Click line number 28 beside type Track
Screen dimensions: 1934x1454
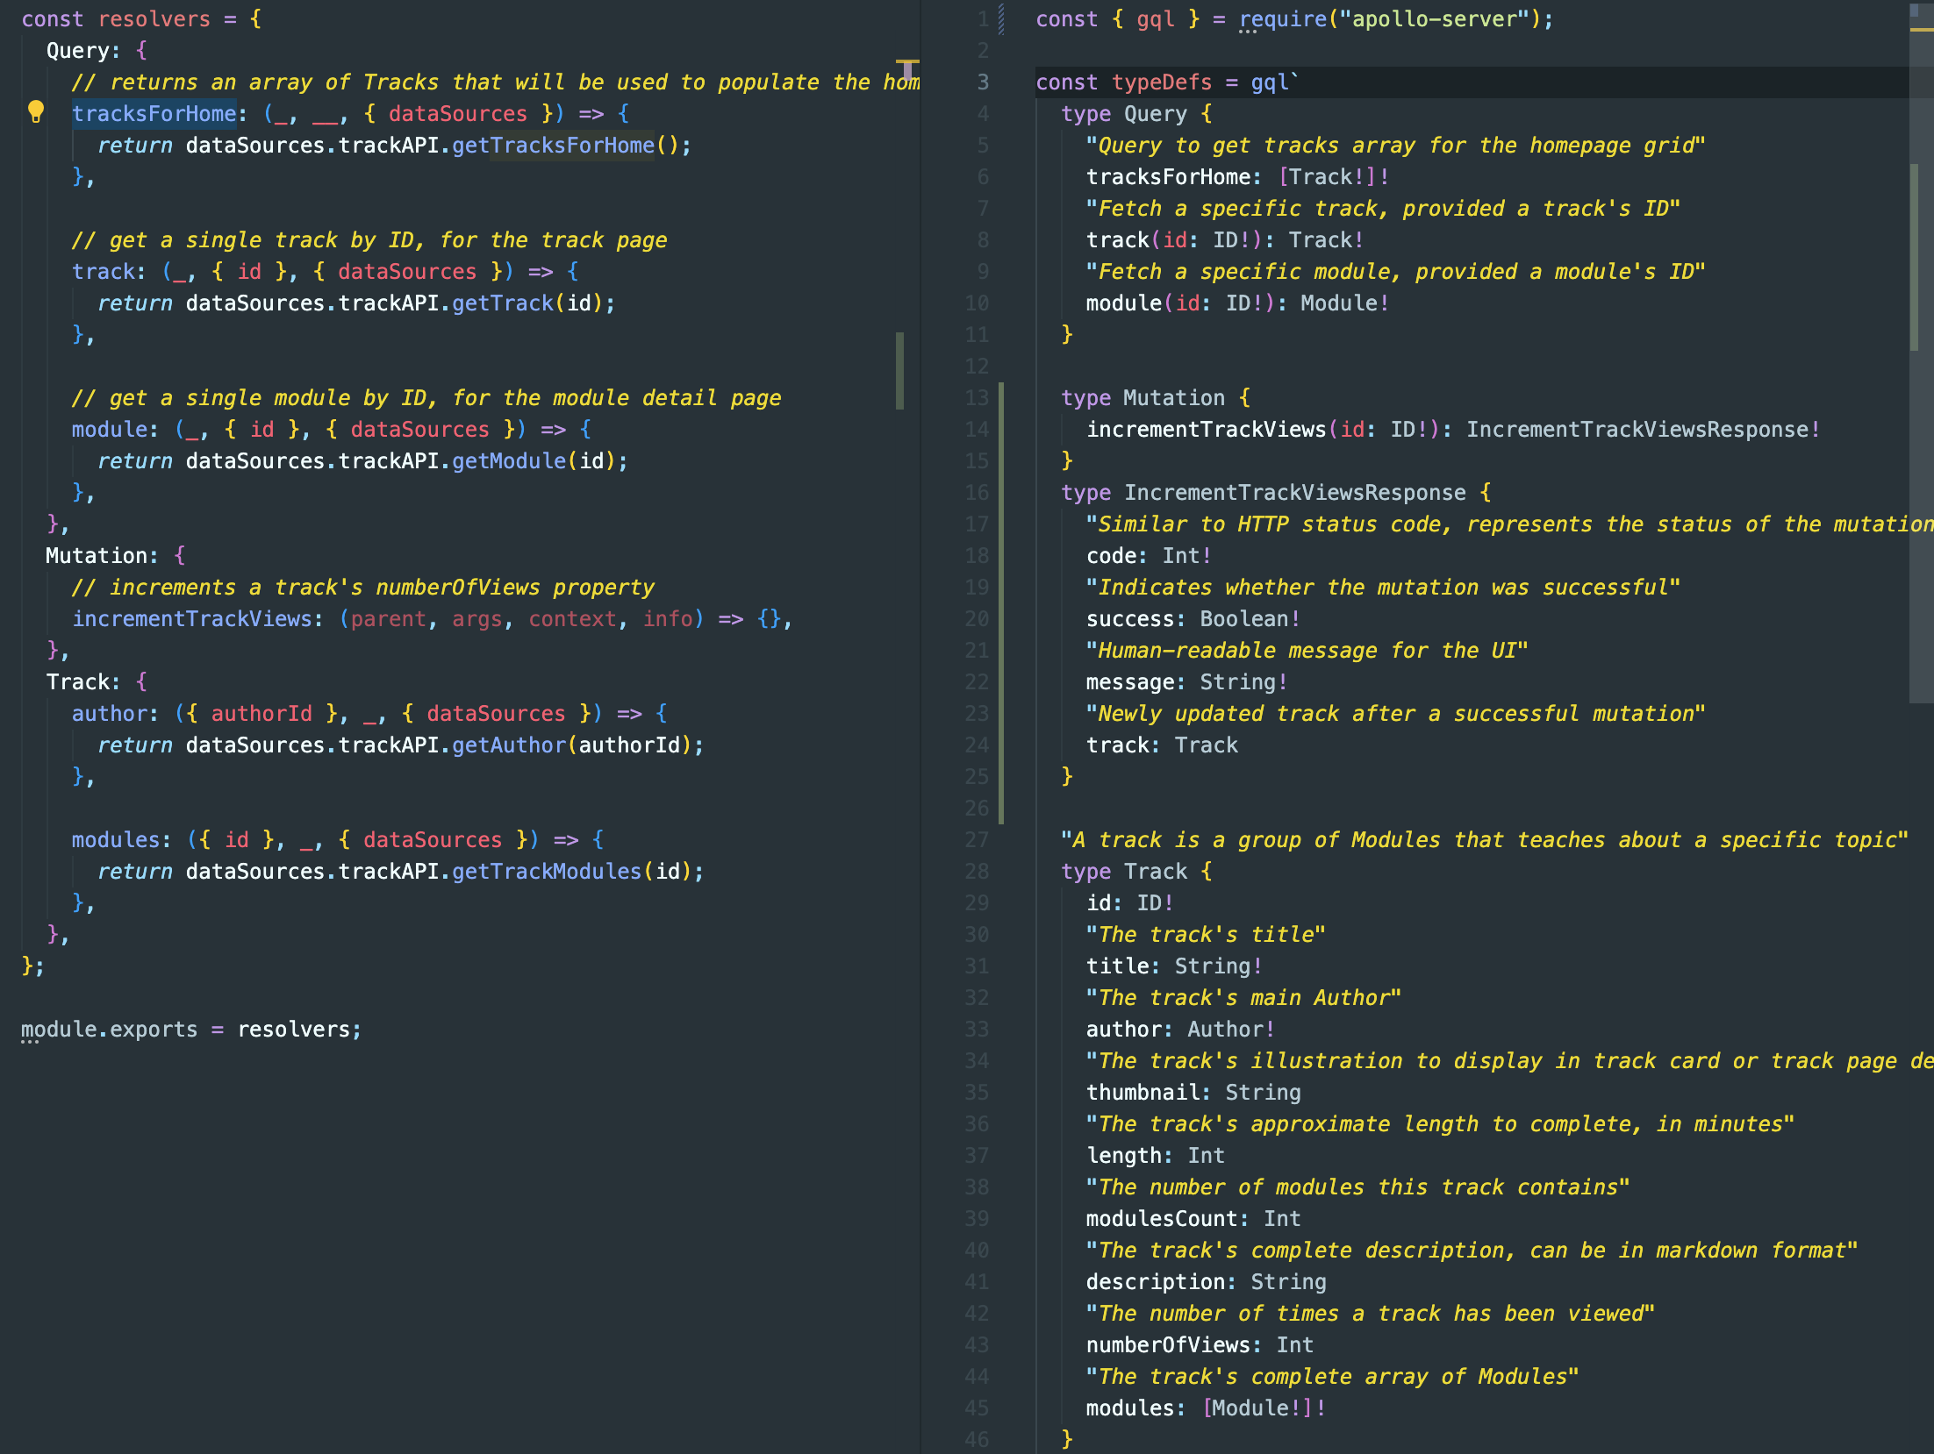tap(977, 872)
